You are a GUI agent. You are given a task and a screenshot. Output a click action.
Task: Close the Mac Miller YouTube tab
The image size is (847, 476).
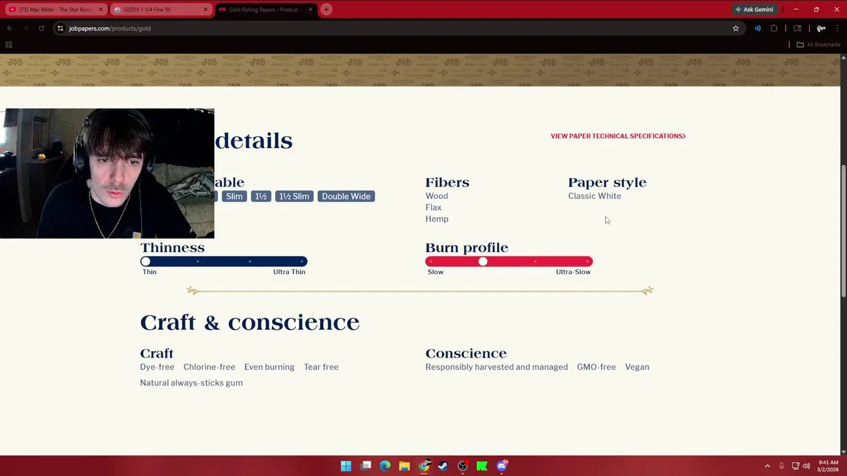point(101,9)
